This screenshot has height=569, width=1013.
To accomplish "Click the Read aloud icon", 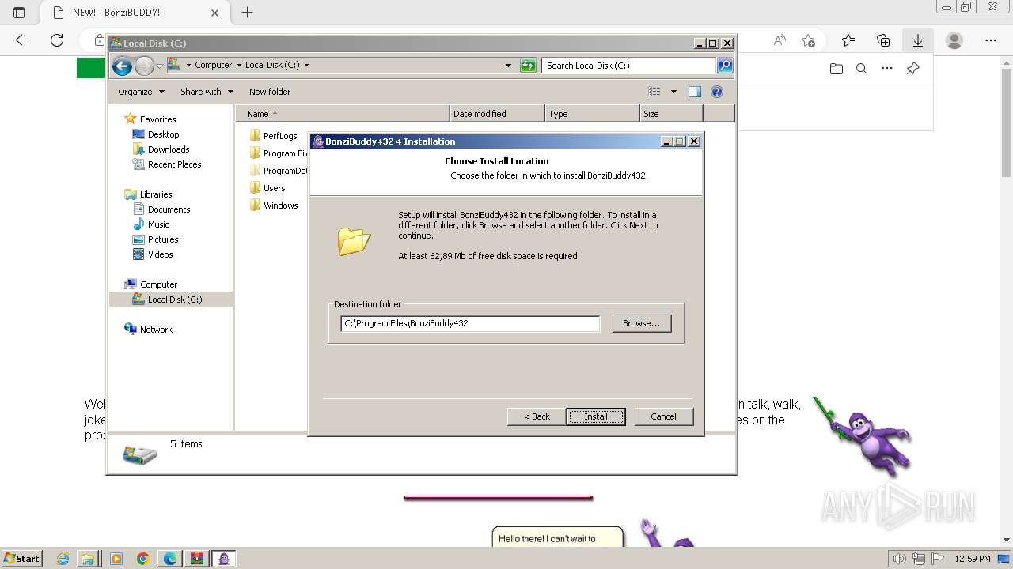I will click(780, 40).
